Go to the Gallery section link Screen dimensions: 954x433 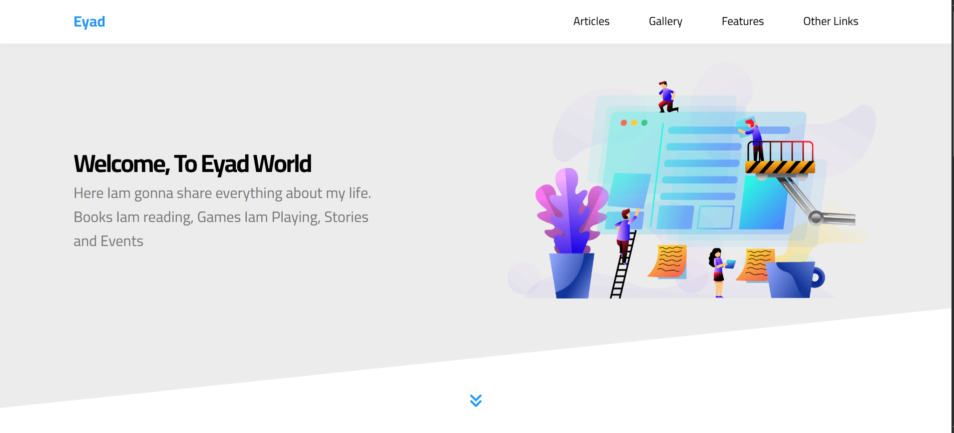[665, 21]
